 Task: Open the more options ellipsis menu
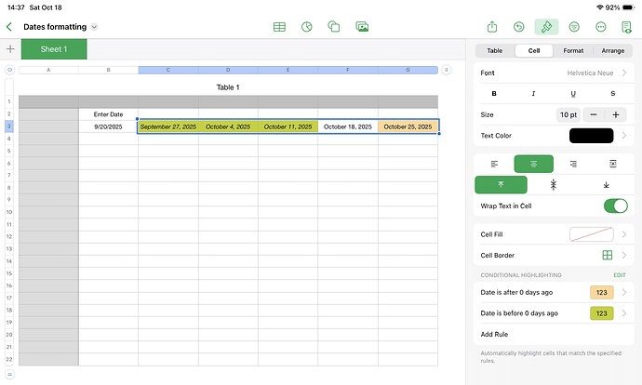[602, 27]
